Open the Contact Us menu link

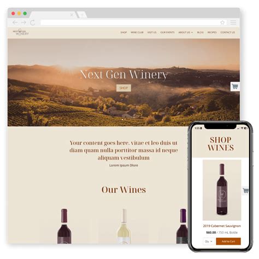228,32
